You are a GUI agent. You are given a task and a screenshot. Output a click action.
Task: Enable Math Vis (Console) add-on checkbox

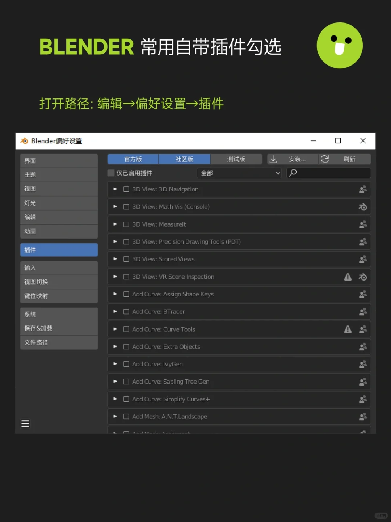coord(126,207)
